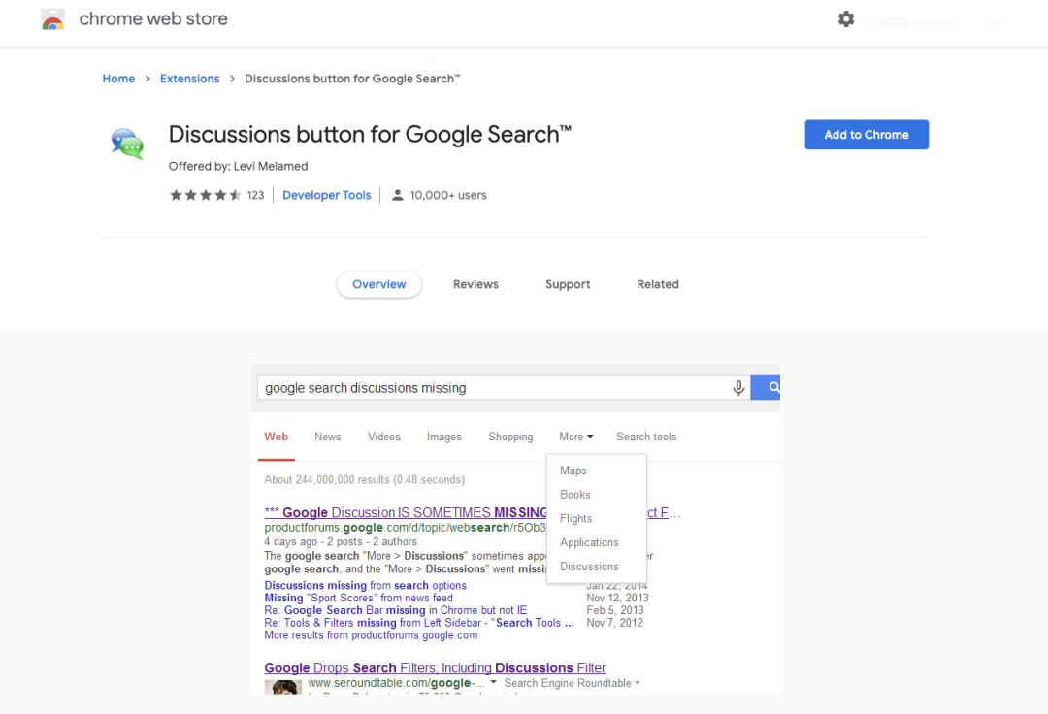Click the Chrome Web Store rainbow logo
This screenshot has height=714, width=1048.
pos(52,19)
